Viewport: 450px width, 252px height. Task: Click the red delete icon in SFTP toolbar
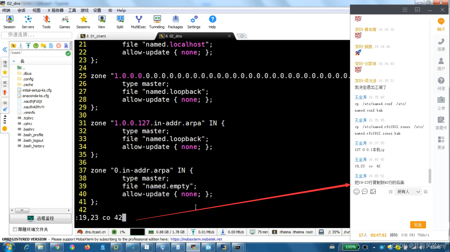tap(58, 45)
